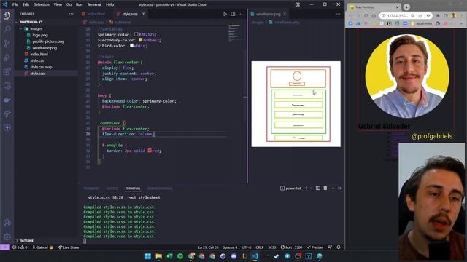This screenshot has width=467, height=262.
Task: Click Spaces: 4 indentation setting
Action: pos(230,247)
